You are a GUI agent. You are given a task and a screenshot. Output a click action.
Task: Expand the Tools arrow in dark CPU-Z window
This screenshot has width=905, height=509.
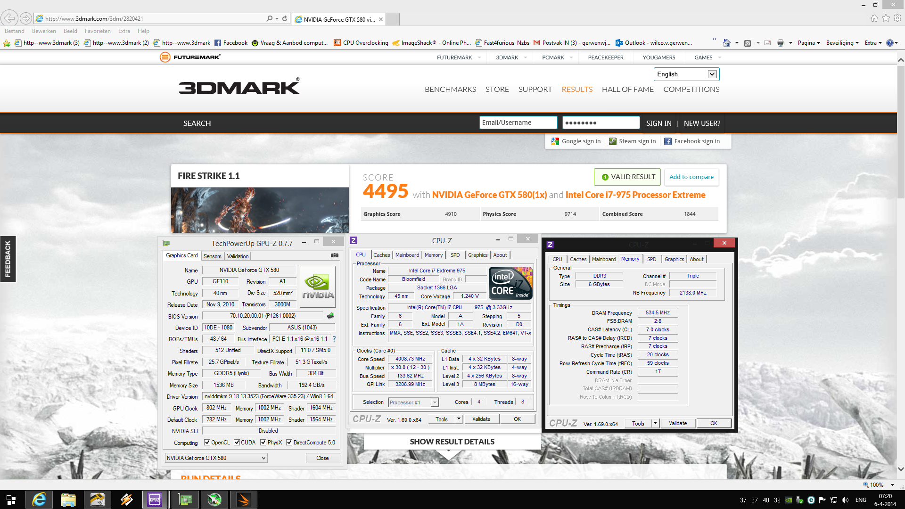655,423
